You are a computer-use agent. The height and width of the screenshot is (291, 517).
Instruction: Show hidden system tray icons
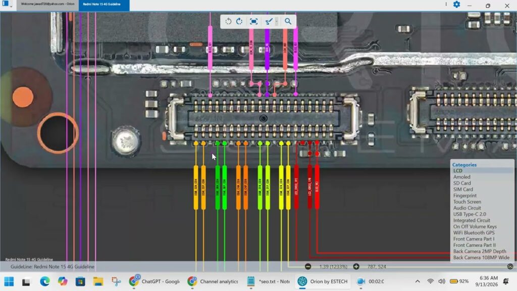pyautogui.click(x=418, y=281)
